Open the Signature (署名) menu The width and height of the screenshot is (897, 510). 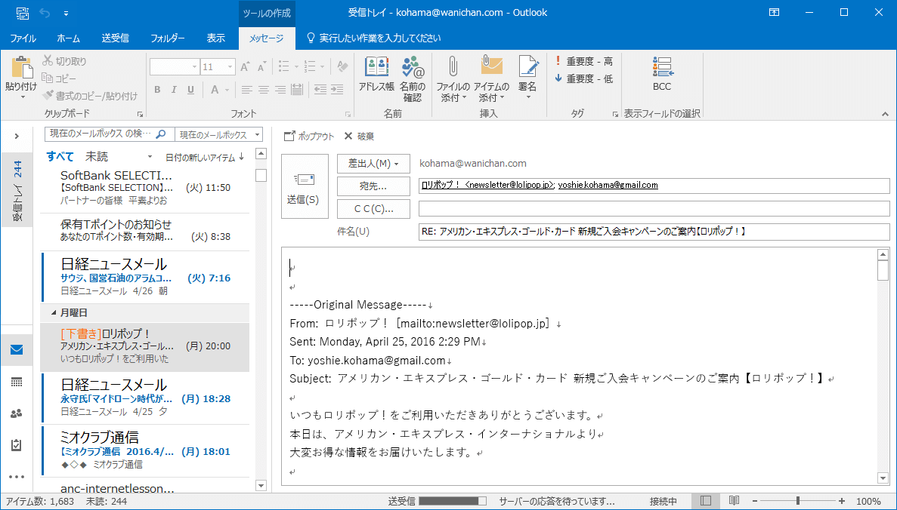point(527,78)
